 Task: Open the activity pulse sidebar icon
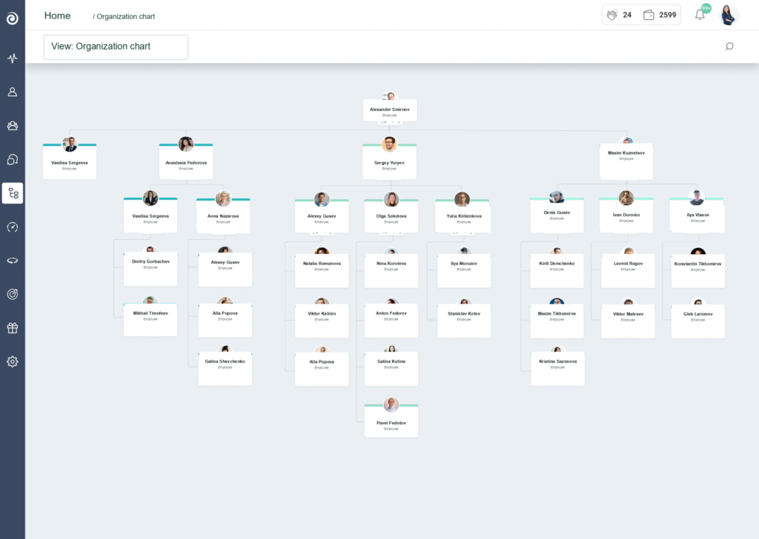[13, 58]
